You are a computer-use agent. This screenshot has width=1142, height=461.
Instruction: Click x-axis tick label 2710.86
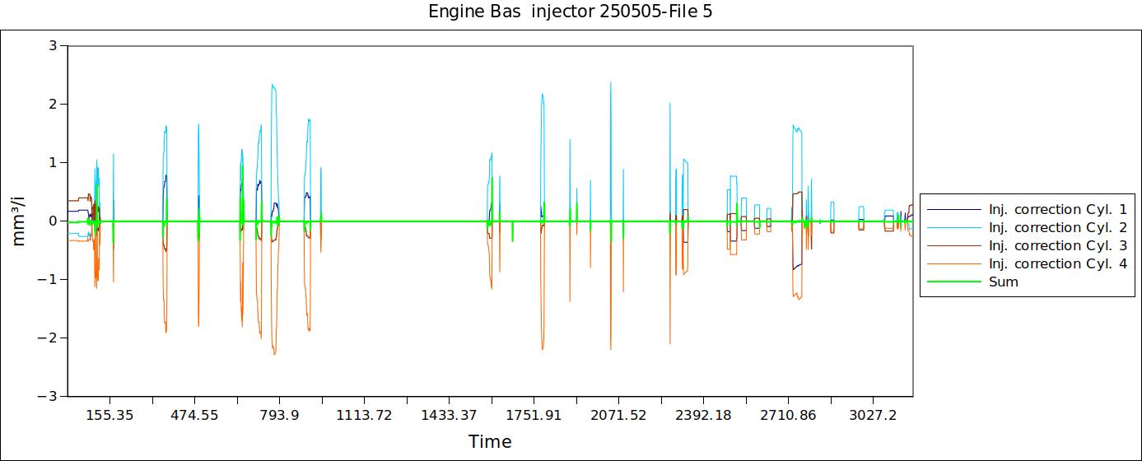coord(788,415)
